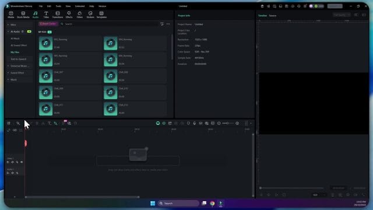Collapse the AI Audio section

pos(8,32)
